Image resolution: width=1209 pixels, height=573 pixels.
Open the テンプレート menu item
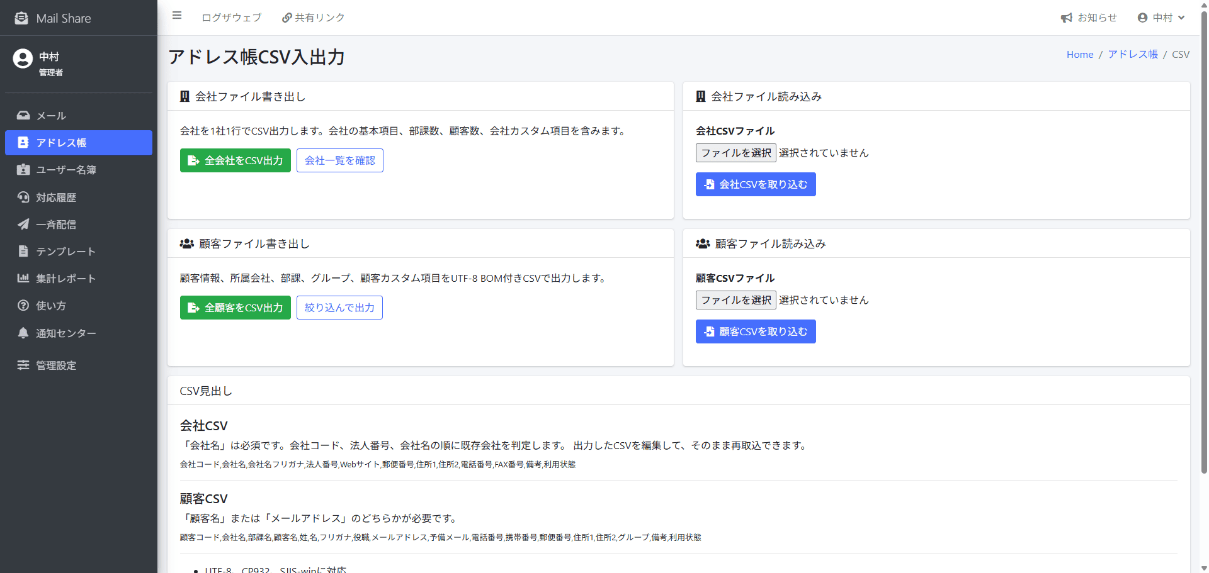click(x=79, y=252)
